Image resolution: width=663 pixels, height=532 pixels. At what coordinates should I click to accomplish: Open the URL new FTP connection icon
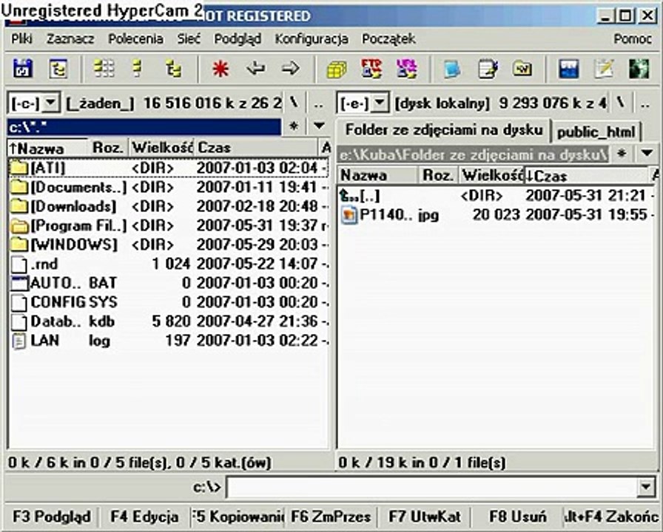pos(406,69)
